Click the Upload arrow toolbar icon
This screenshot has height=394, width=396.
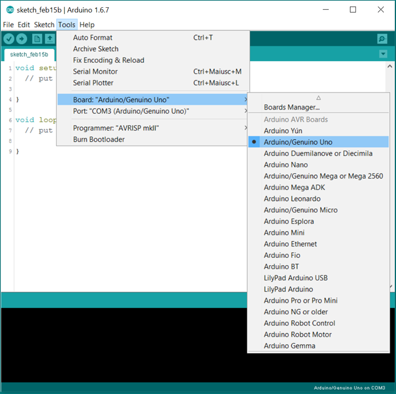coord(22,39)
